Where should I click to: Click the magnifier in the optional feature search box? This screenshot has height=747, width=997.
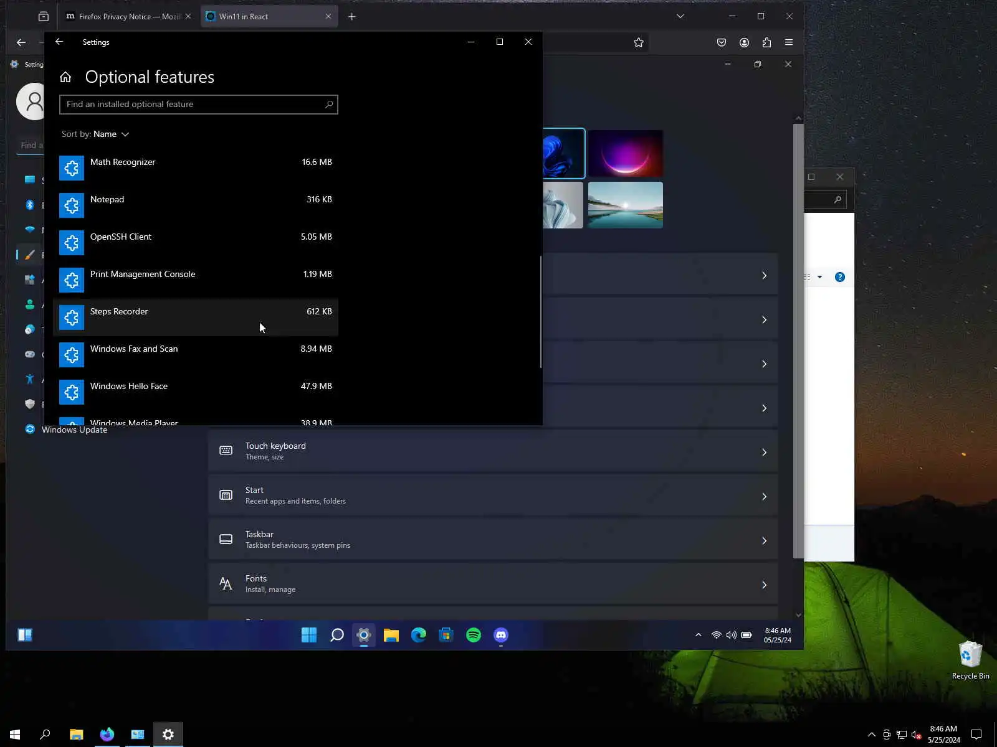coord(329,104)
